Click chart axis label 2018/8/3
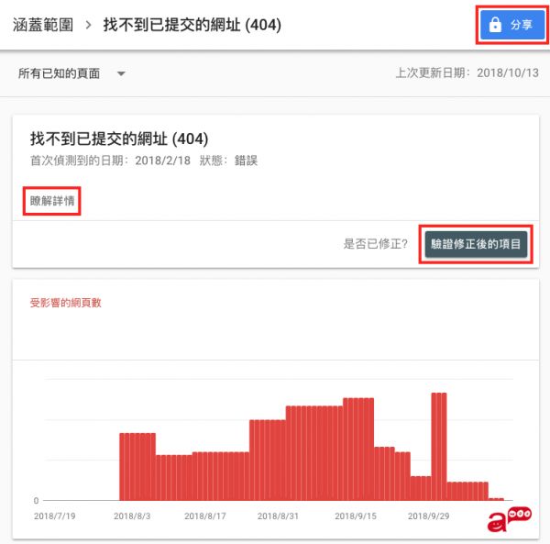 pyautogui.click(x=132, y=516)
